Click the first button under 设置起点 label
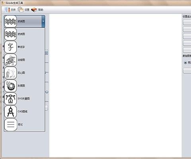Screen dimensions: 191x159 187,22
